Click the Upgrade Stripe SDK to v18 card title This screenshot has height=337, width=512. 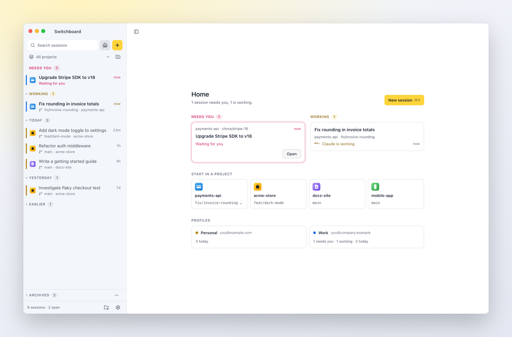click(223, 136)
